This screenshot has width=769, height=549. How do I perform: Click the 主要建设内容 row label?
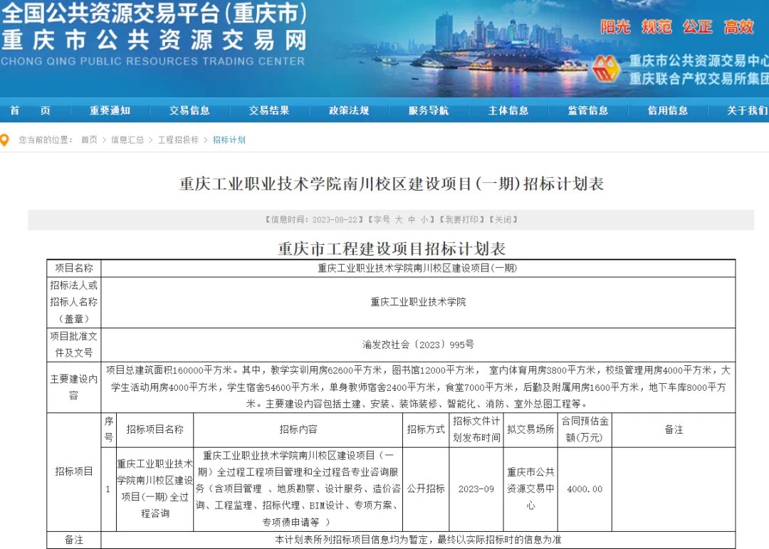[x=74, y=387]
